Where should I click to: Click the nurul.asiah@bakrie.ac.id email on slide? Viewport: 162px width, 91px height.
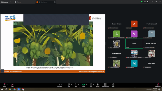[94, 72]
